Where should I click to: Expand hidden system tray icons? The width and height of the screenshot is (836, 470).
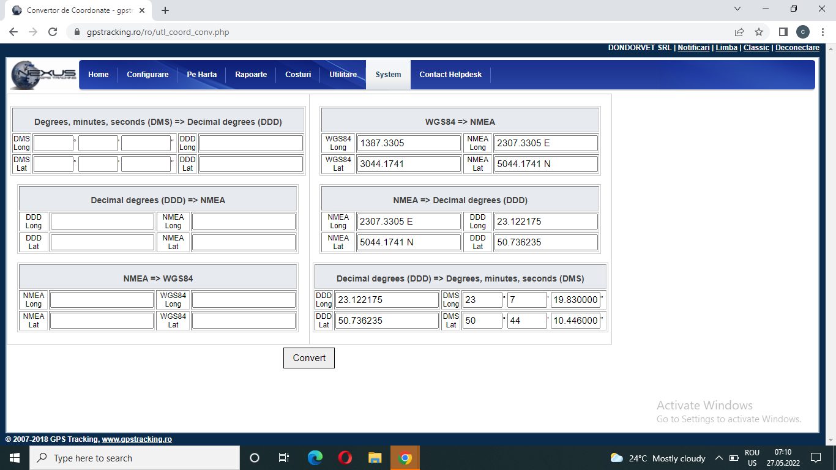(718, 458)
